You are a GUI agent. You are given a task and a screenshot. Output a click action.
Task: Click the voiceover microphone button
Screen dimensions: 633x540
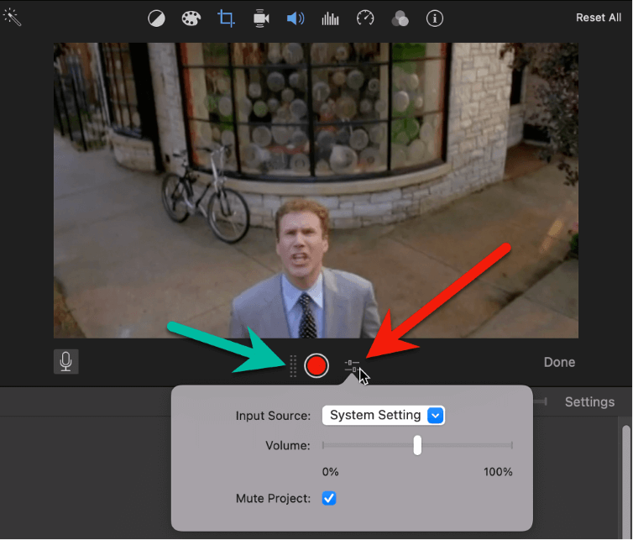coord(65,361)
